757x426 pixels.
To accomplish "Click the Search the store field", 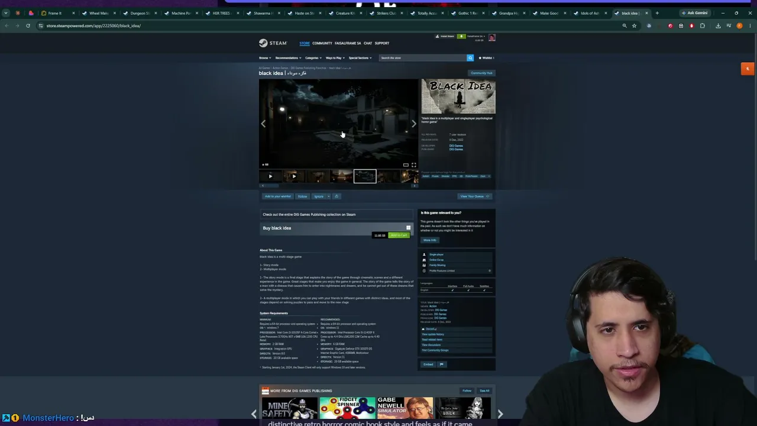I will point(422,58).
